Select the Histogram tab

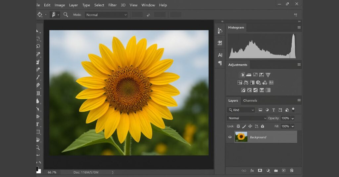coord(236,27)
